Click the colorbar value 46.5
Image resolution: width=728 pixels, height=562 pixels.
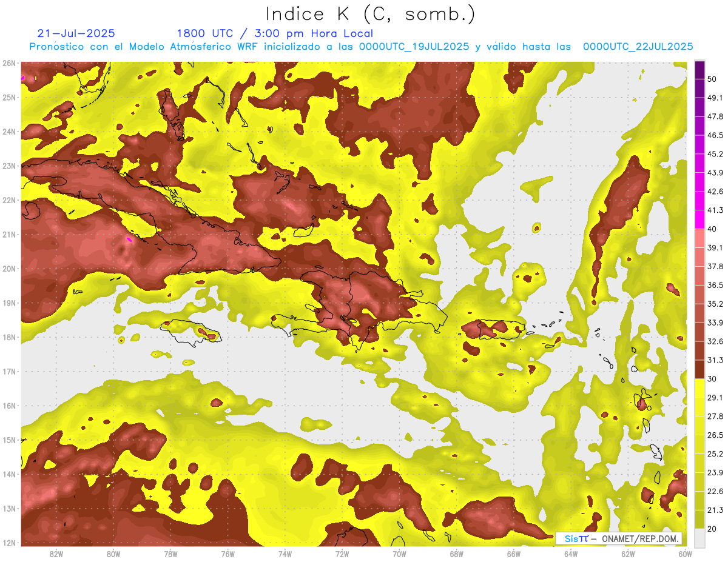click(716, 135)
